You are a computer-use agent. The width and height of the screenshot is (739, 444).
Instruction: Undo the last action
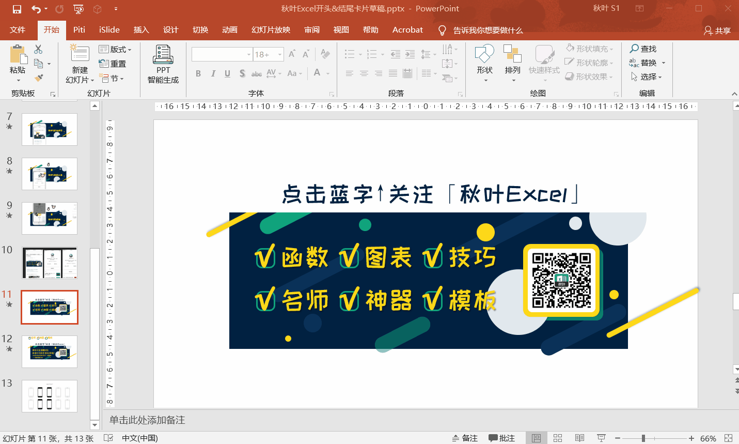[x=36, y=9]
